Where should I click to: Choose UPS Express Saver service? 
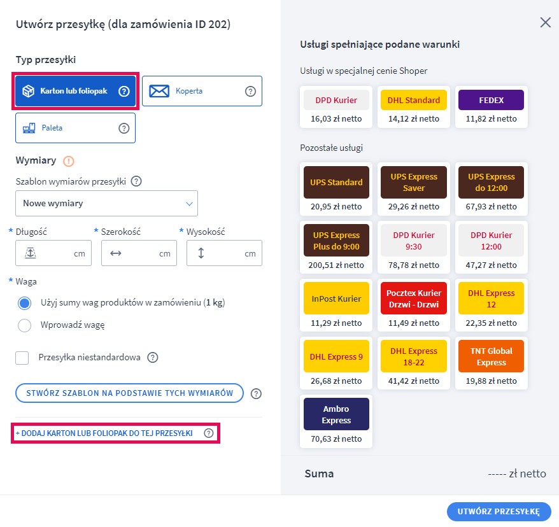coord(414,189)
